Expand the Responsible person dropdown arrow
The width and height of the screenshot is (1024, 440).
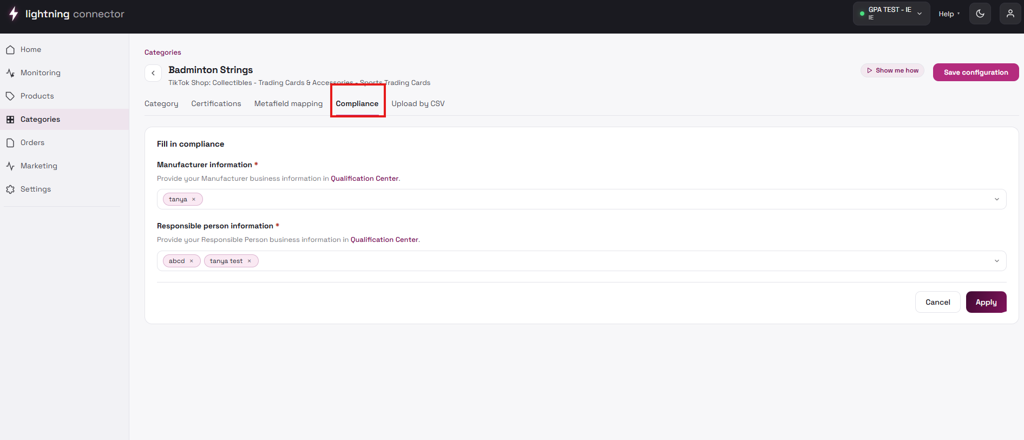997,261
